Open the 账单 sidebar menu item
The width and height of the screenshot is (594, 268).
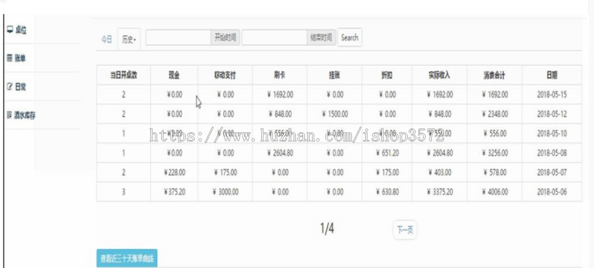click(x=20, y=58)
